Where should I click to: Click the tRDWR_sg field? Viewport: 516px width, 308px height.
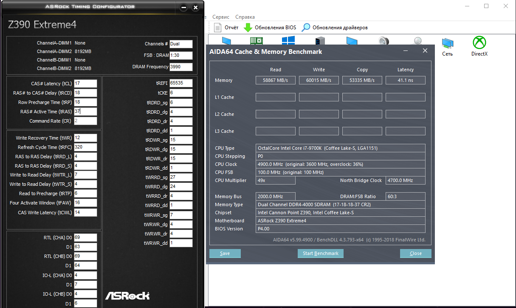tap(181, 140)
